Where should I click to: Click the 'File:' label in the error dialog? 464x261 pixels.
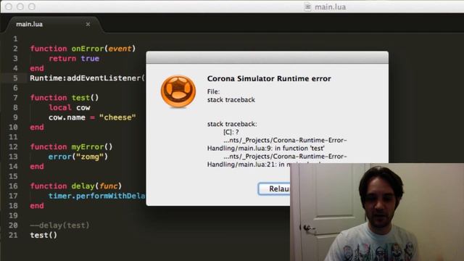(x=213, y=92)
